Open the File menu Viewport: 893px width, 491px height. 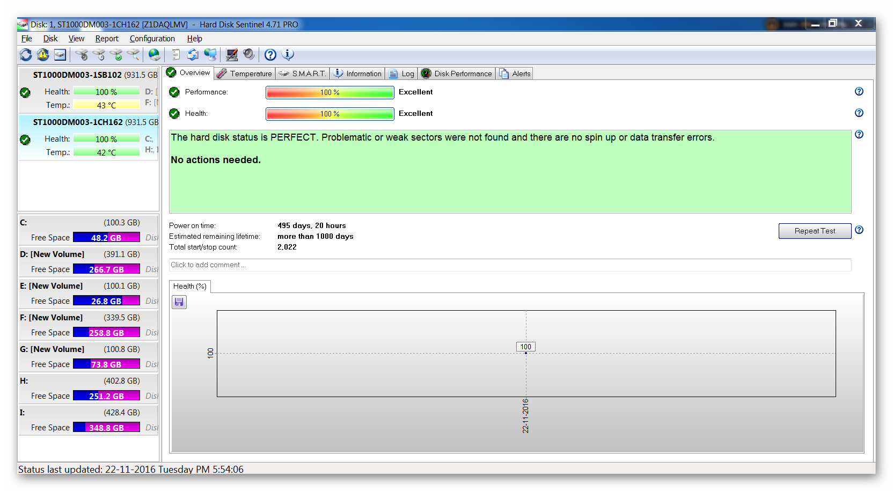[x=27, y=39]
